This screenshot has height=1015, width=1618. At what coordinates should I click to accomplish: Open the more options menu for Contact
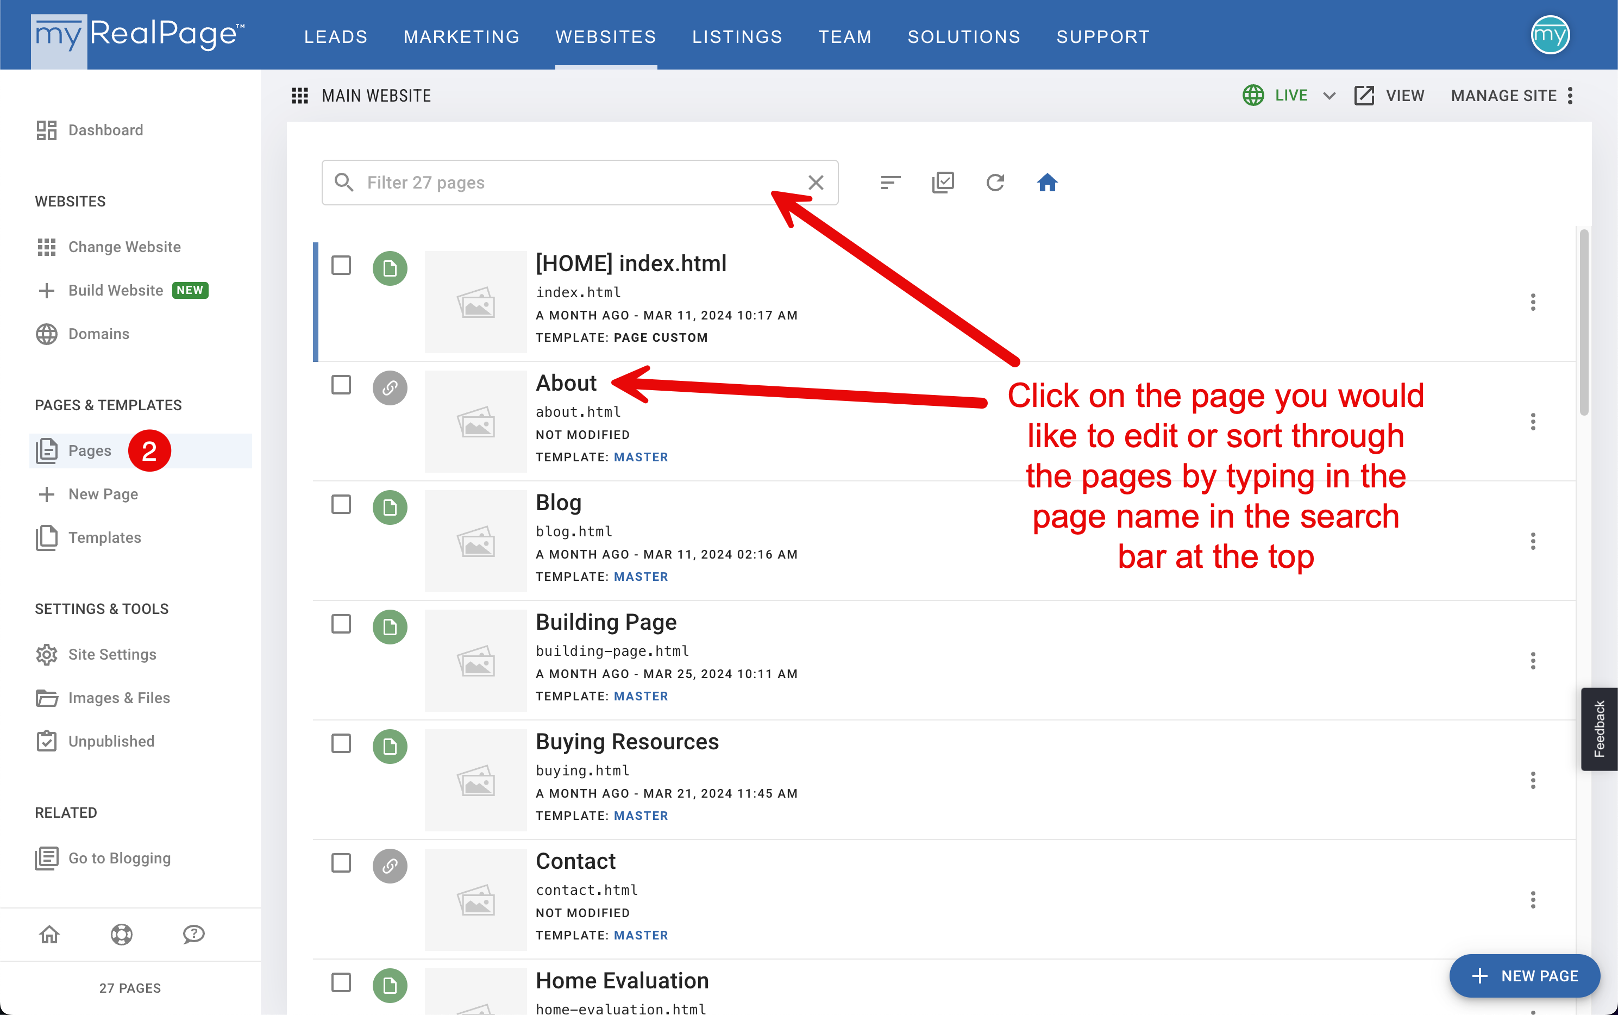pos(1533,900)
